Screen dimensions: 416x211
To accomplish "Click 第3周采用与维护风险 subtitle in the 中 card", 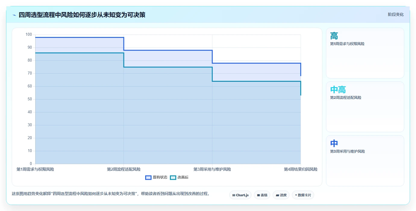I will click(347, 151).
